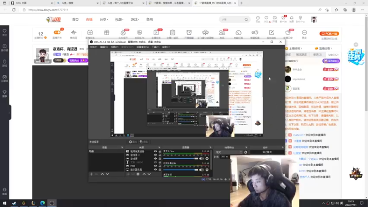This screenshot has width=368, height=207.
Task: Open Steam from the Windows taskbar
Action: tap(14, 203)
